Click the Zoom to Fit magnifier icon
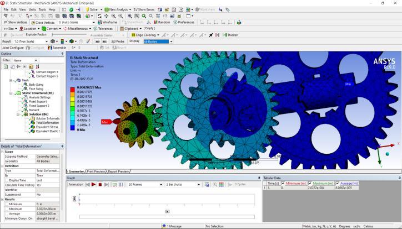The height and width of the screenshot is (229, 402). [x=130, y=16]
